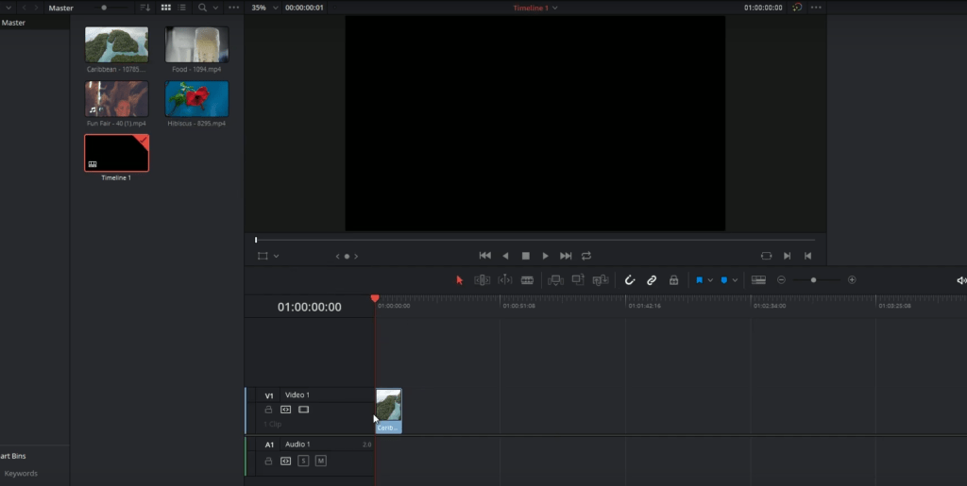Open the 35% viewer zoom dropdown
967x486 pixels.
pyautogui.click(x=264, y=8)
